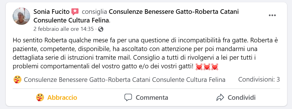Open the Condivisioni: 3 shares list
Viewport: 292px width, 109px height.
coord(259,80)
